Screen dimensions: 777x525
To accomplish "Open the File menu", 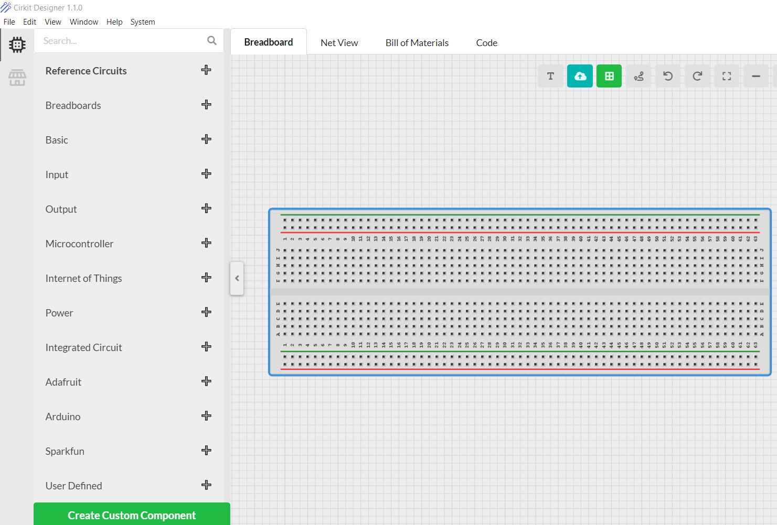I will [x=9, y=22].
